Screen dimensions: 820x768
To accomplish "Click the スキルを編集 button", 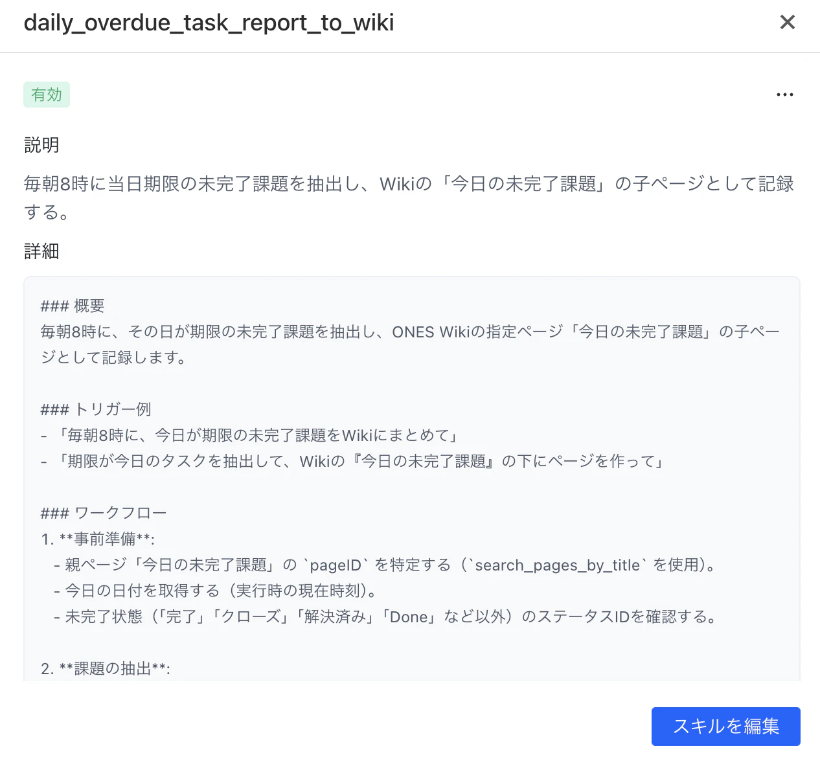I will click(x=725, y=727).
